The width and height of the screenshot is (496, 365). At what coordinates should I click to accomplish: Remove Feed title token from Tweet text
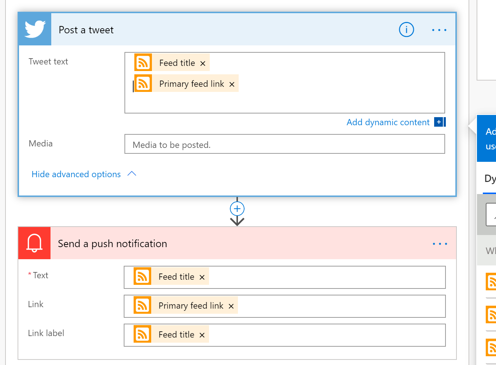coord(203,63)
